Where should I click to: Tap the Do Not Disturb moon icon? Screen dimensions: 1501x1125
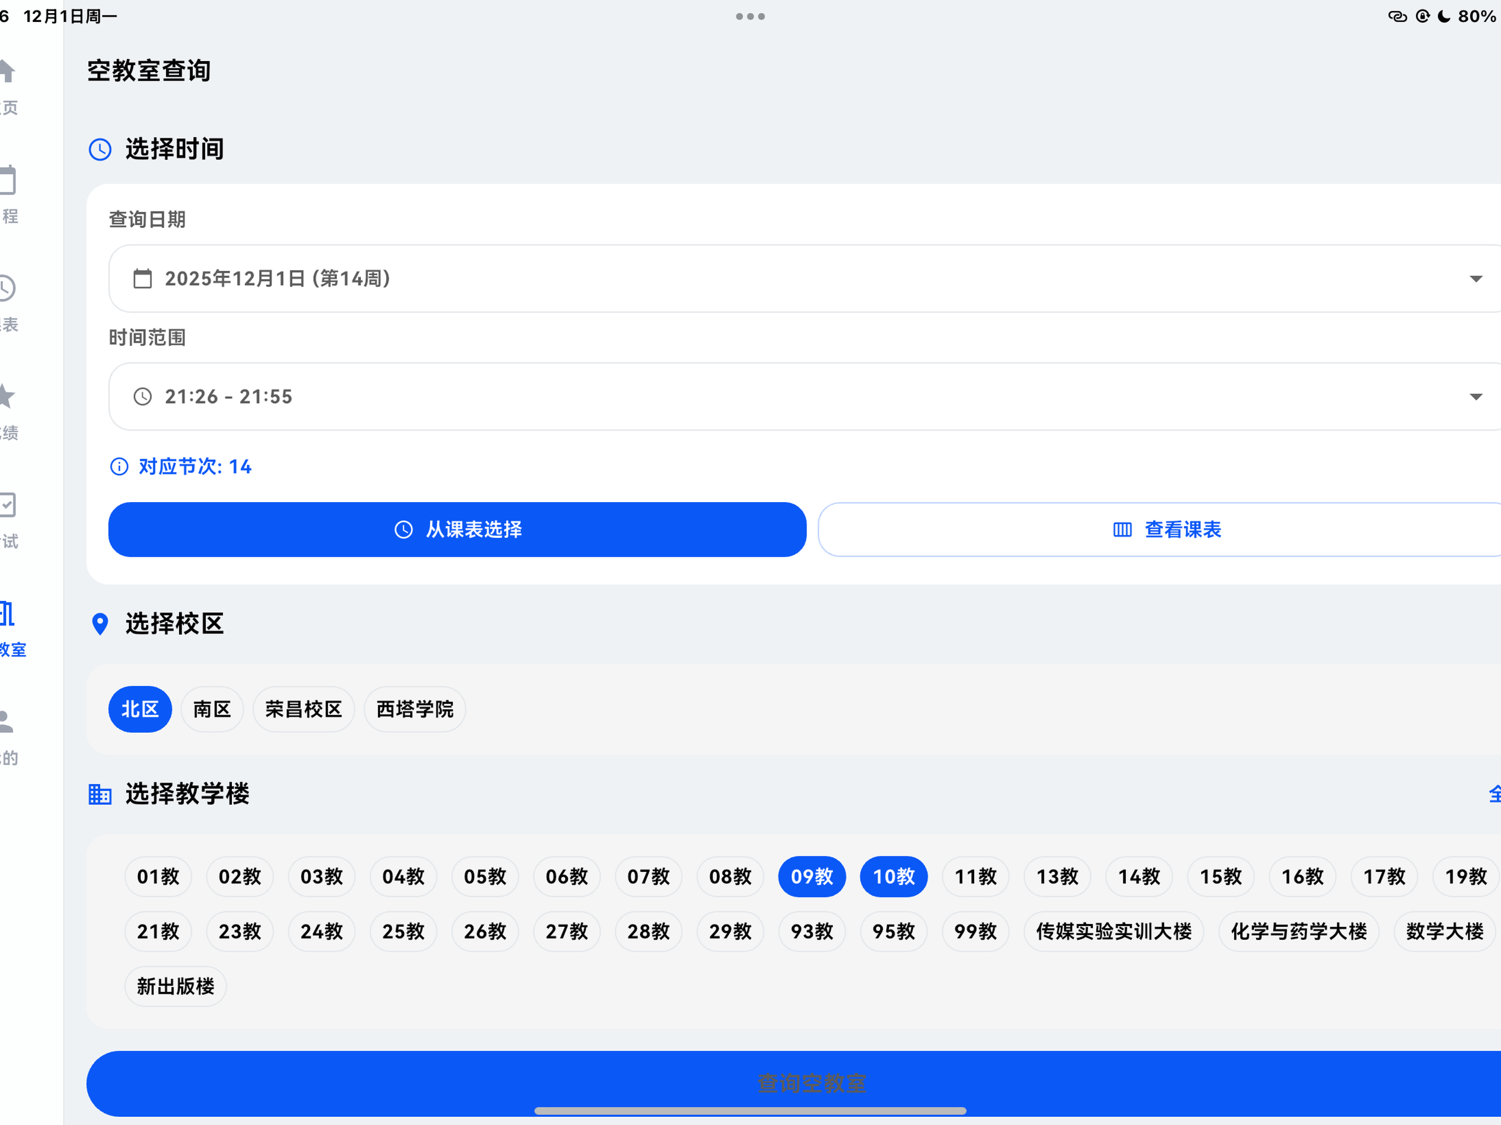tap(1444, 16)
